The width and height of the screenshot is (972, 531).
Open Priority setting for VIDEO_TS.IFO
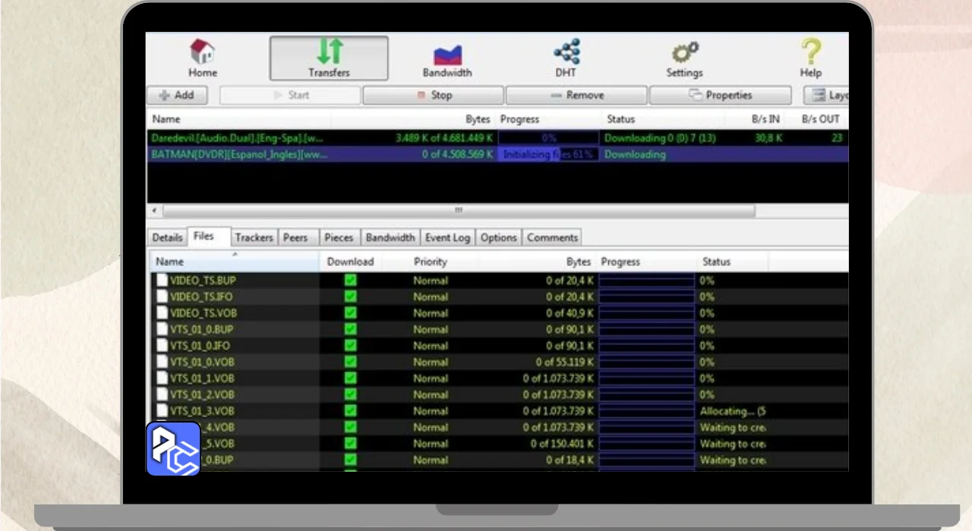(430, 297)
